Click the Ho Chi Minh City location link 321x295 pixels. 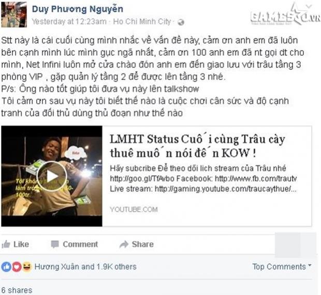pos(142,22)
